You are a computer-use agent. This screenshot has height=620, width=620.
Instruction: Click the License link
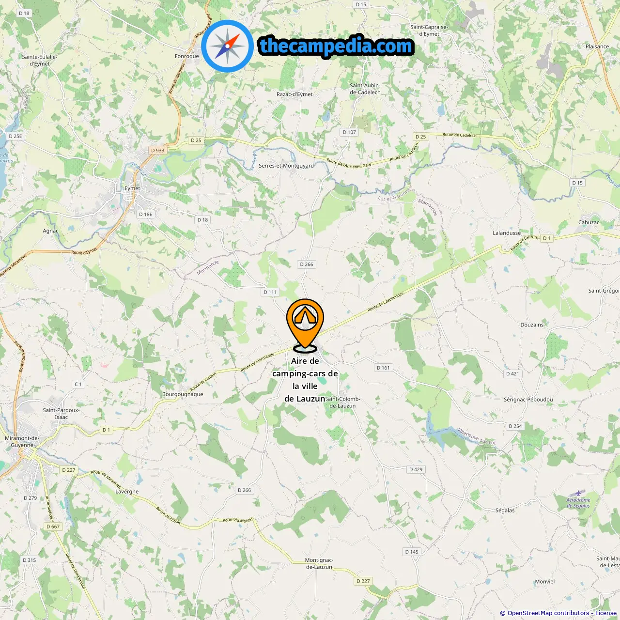coord(606,613)
